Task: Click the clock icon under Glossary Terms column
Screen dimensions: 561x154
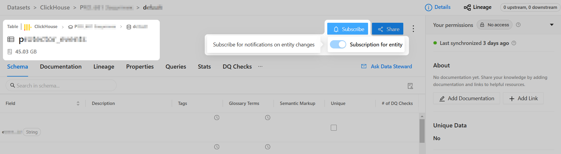Action: coord(268,118)
